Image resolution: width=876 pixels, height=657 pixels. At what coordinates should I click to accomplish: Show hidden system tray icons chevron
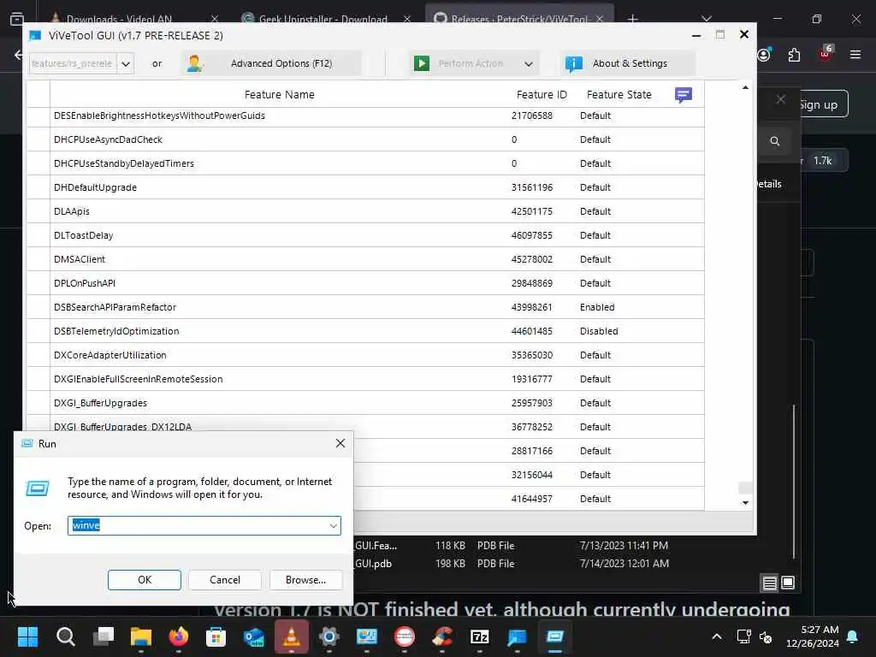point(717,636)
